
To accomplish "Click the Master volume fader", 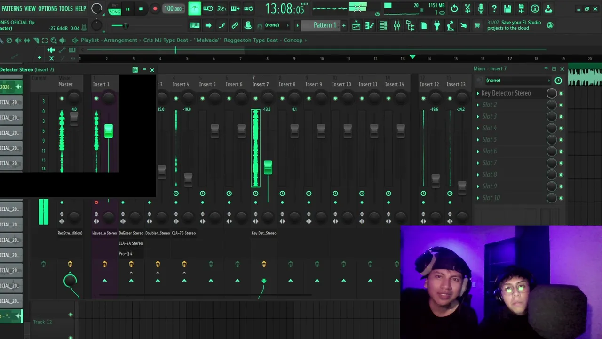I will pos(74,119).
